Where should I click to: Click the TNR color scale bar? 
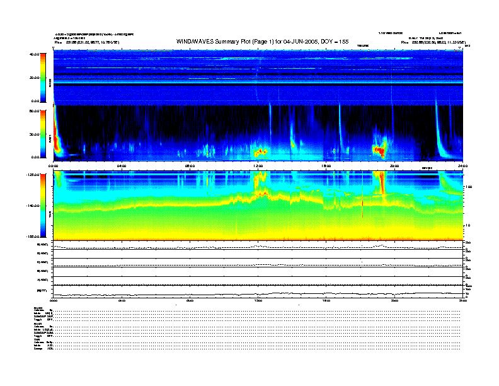click(x=43, y=206)
